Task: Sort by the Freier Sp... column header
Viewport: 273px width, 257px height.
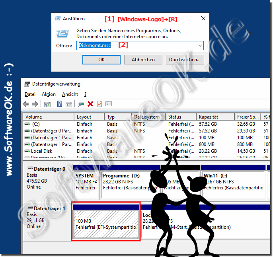Action: pos(248,117)
